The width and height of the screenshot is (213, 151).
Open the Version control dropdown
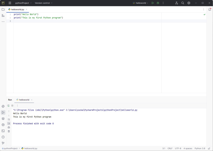[x=44, y=3]
